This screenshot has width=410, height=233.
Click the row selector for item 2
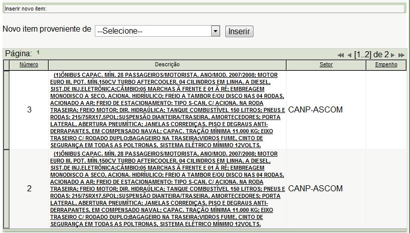tap(6, 189)
